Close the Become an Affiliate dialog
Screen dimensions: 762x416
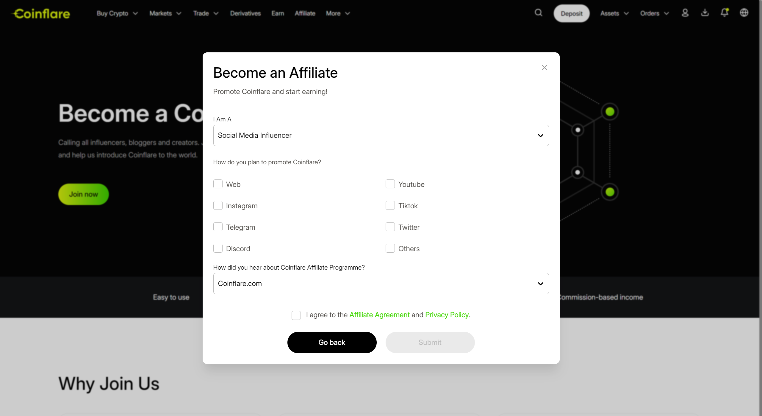pos(544,68)
